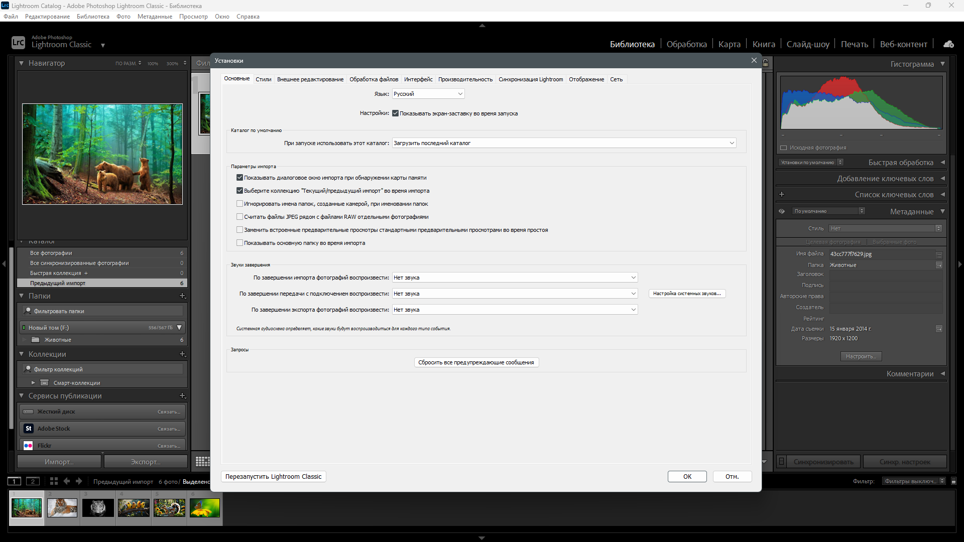Screen dimensions: 964x542
Task: Open the Язык language dropdown
Action: [x=428, y=94]
